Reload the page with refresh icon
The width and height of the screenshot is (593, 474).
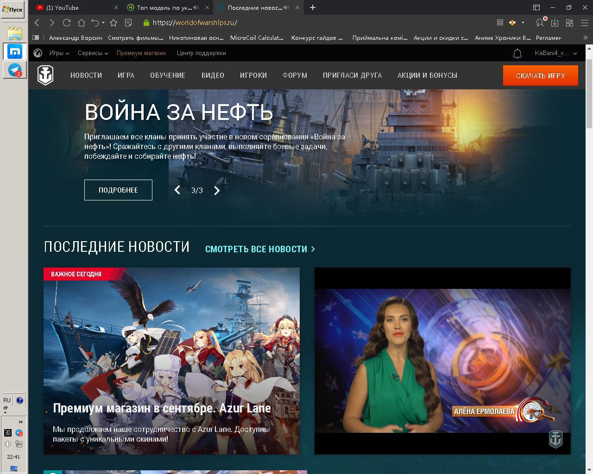(67, 23)
